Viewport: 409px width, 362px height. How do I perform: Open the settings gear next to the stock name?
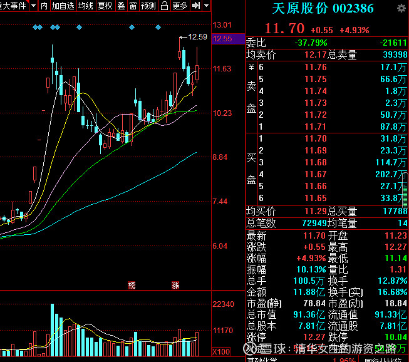[x=401, y=8]
